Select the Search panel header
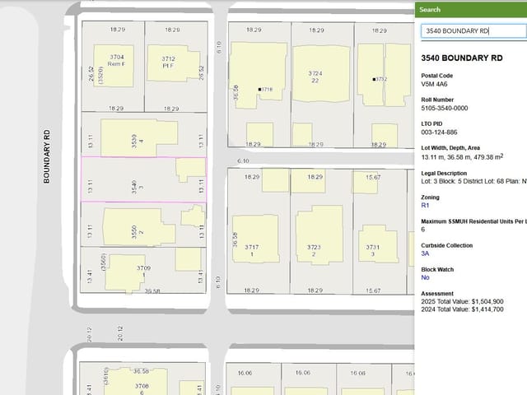527x395 pixels. [471, 9]
